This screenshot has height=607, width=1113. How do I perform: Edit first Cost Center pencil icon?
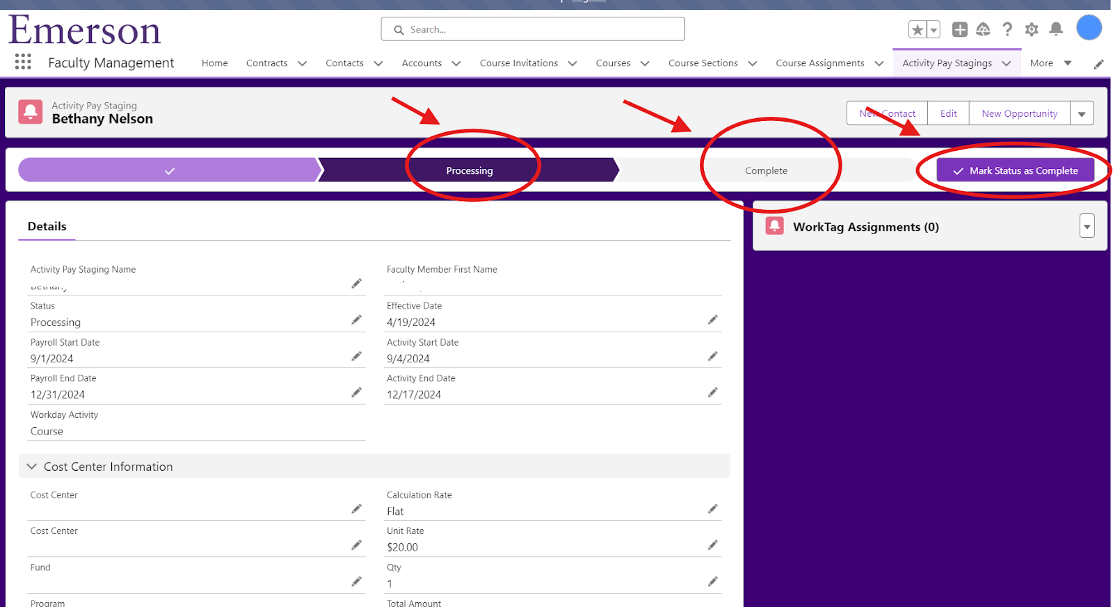(x=356, y=509)
